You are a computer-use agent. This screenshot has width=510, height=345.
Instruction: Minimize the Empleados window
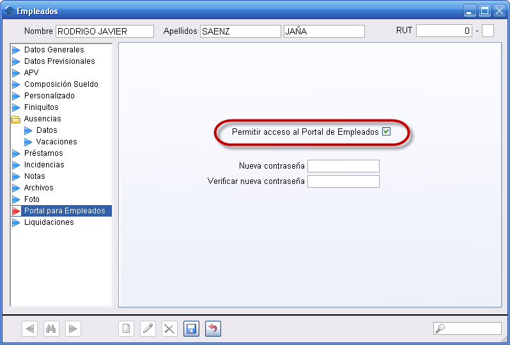[469, 11]
